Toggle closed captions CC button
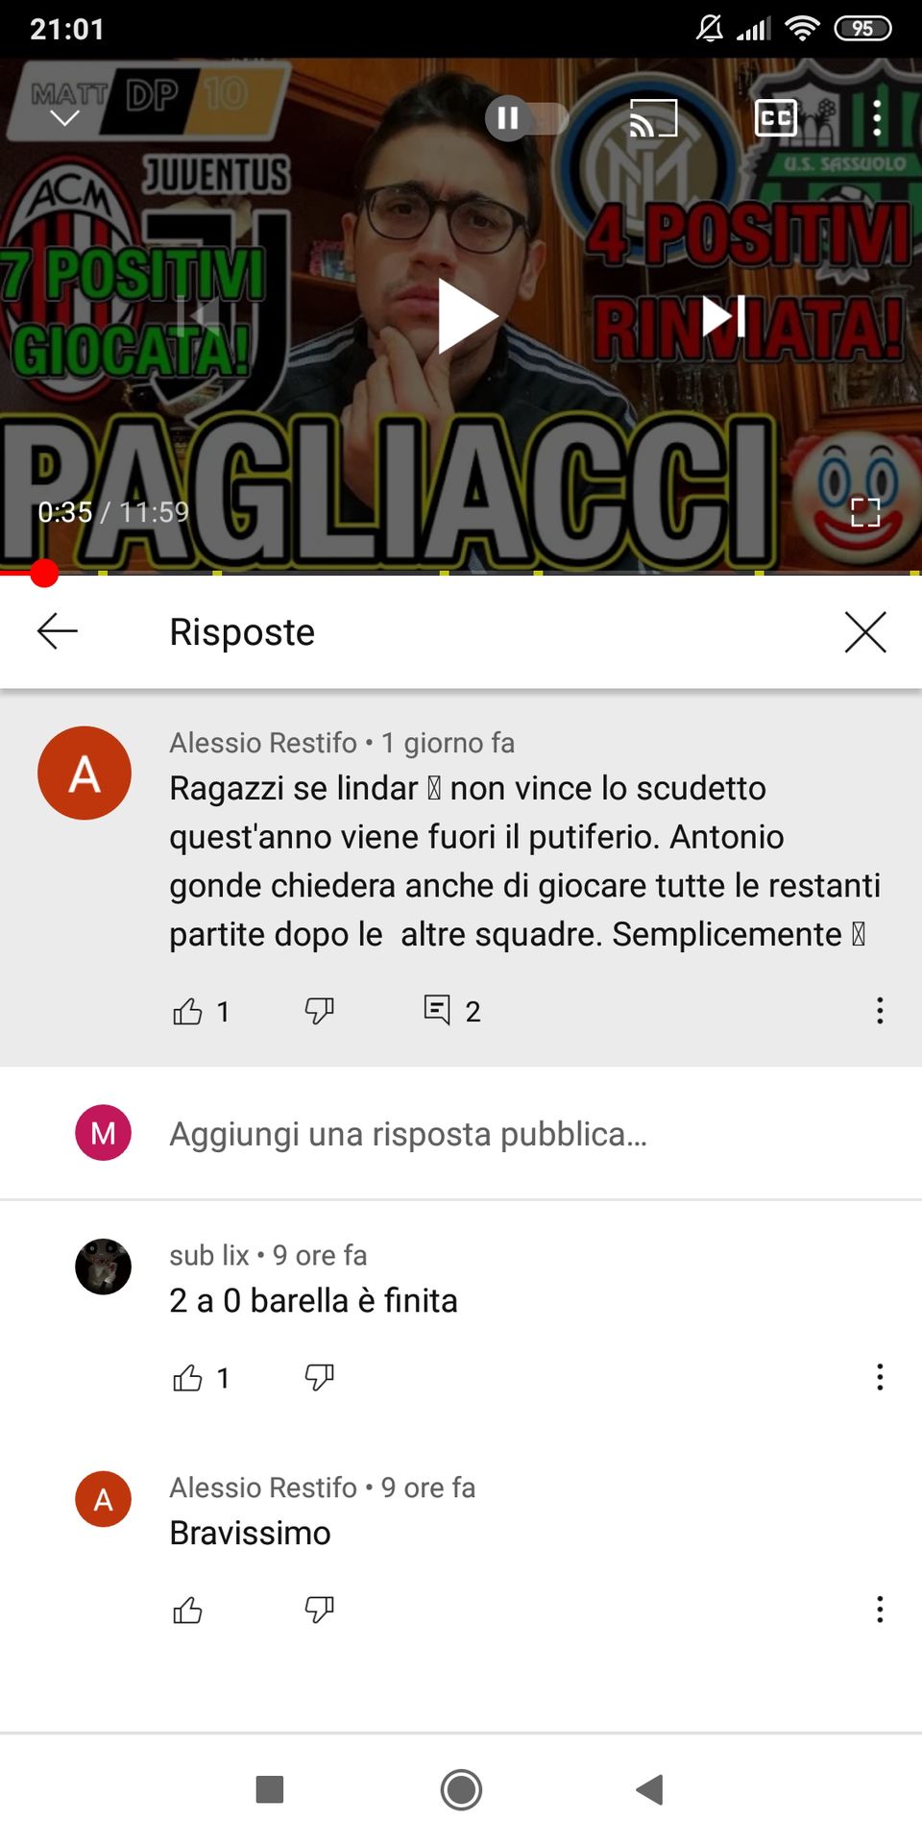922x1845 pixels. [776, 118]
